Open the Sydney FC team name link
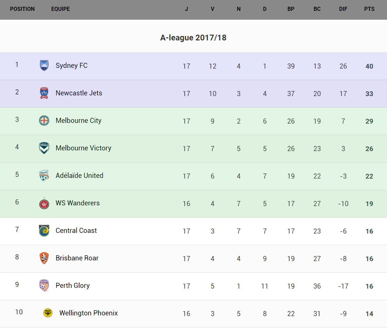 tap(72, 66)
